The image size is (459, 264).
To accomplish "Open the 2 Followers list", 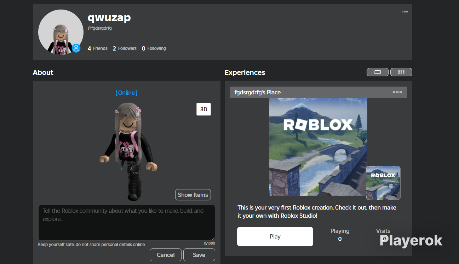I will [125, 48].
